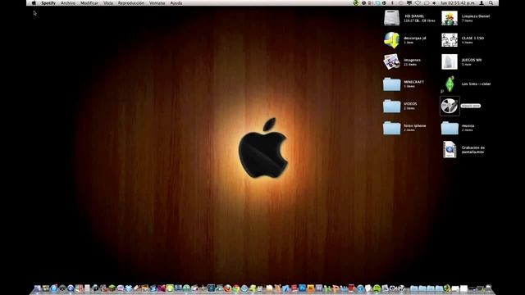Select the Los Sims cider shortcut icon
Viewport: 525px width, 295px height.
[450, 84]
